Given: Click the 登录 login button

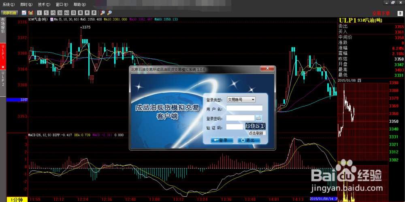Looking at the screenshot, I should [222, 140].
